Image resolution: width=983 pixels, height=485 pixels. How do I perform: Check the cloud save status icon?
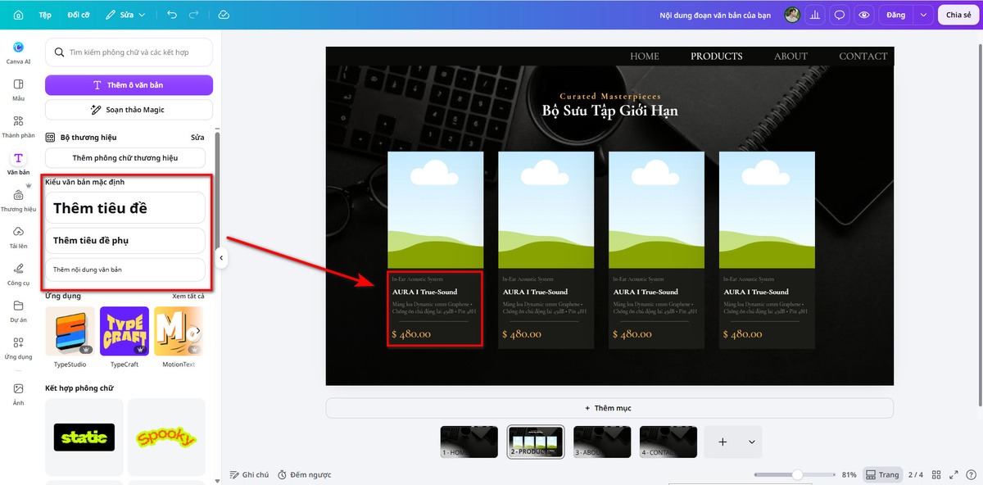[x=224, y=15]
